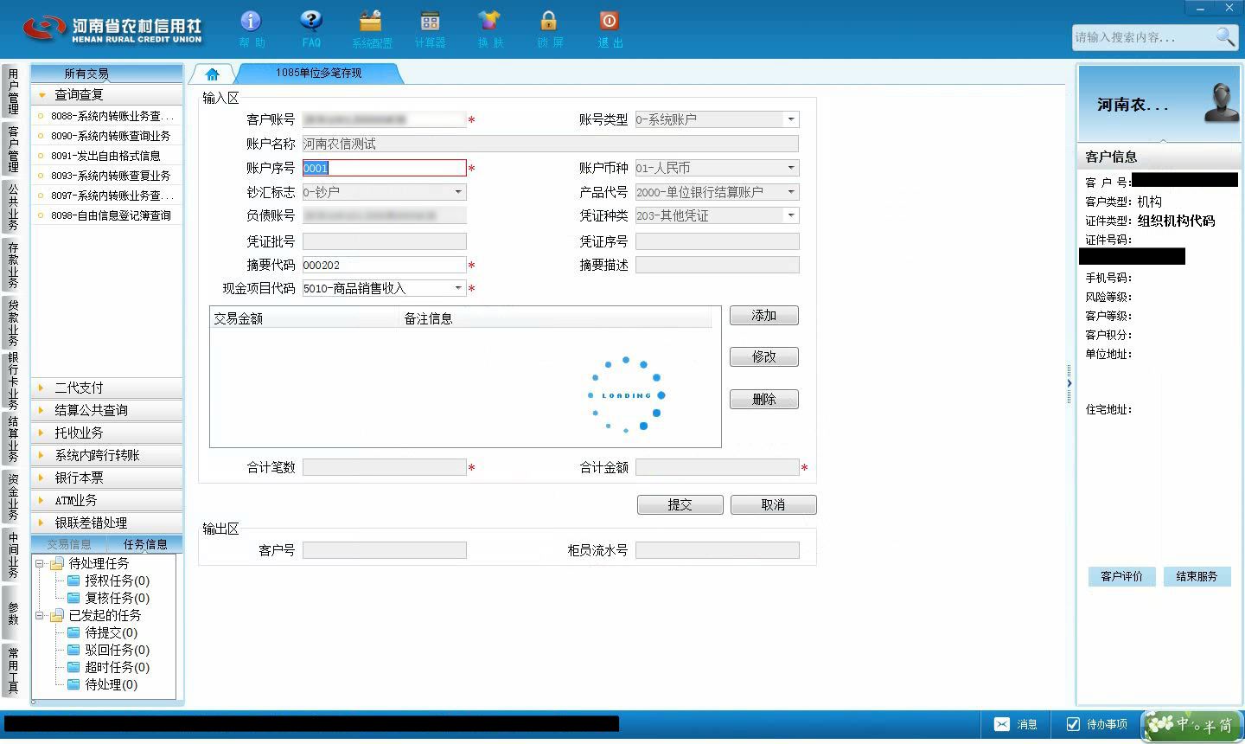Click the 结束服务 button
This screenshot has width=1245, height=744.
tap(1197, 576)
